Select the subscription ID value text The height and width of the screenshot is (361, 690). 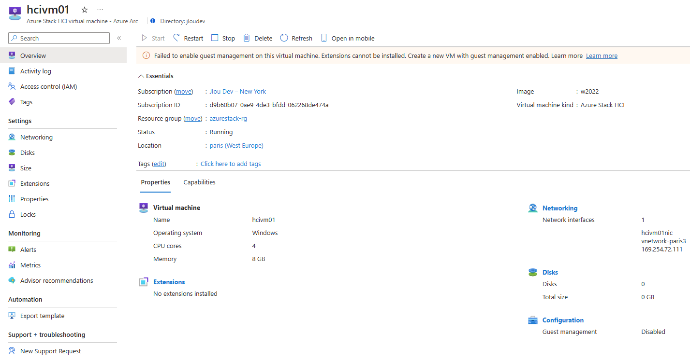(x=269, y=105)
